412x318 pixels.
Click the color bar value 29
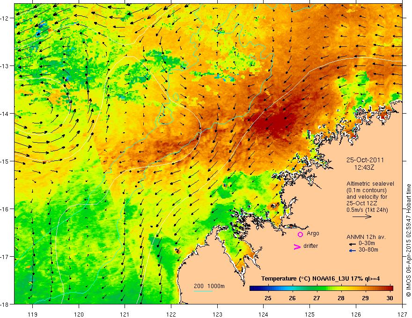[x=365, y=298]
